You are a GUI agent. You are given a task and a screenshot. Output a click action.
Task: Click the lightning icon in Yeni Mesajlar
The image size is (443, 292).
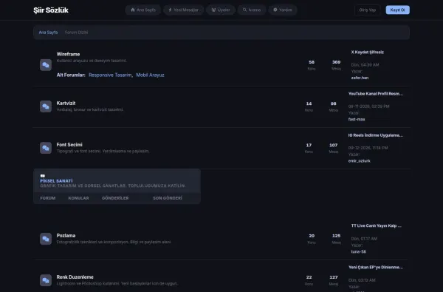170,10
